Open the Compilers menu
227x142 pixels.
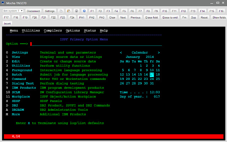(53, 31)
